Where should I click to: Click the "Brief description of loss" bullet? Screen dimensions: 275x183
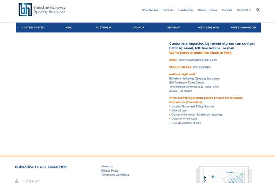(186, 123)
